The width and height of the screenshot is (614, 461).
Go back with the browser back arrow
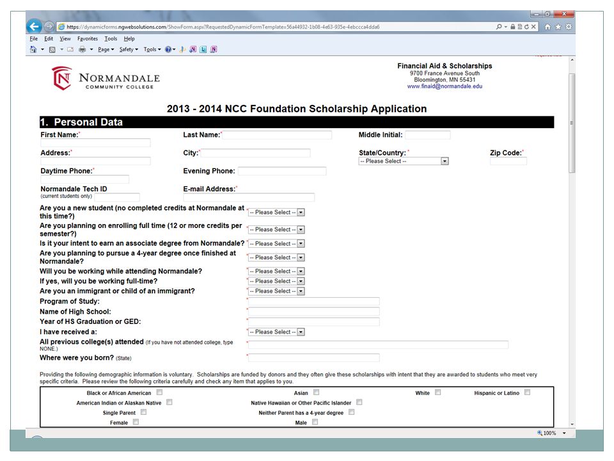[x=34, y=26]
